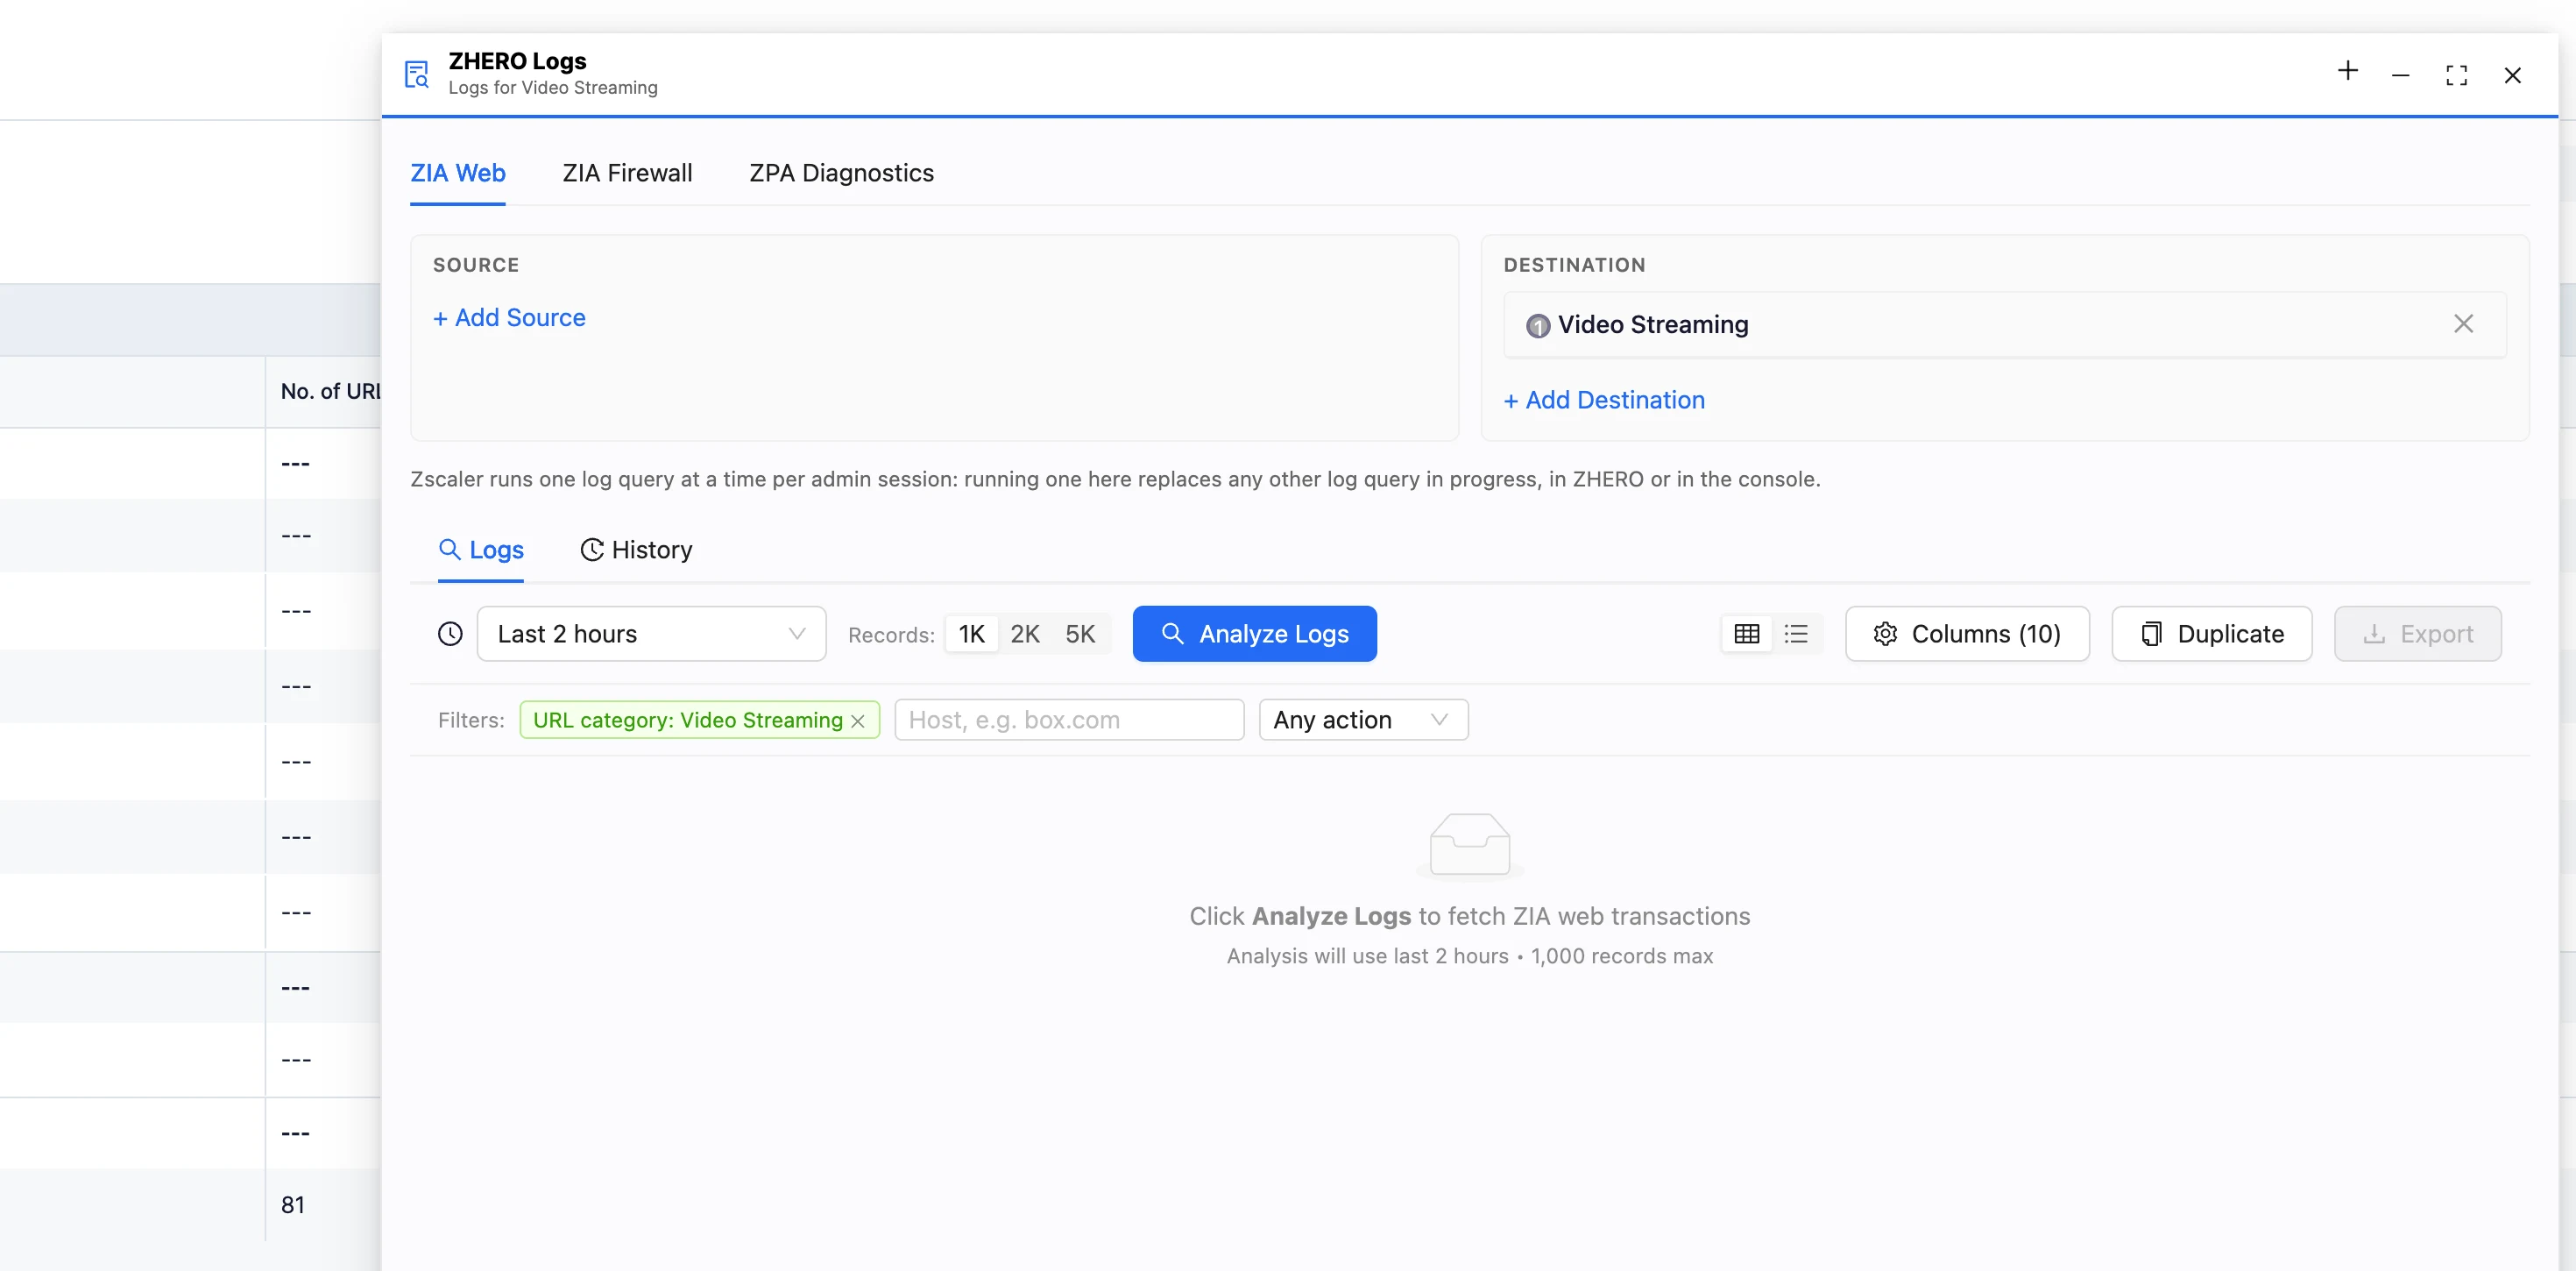Open the Any action dropdown
This screenshot has width=2576, height=1271.
pos(1363,720)
